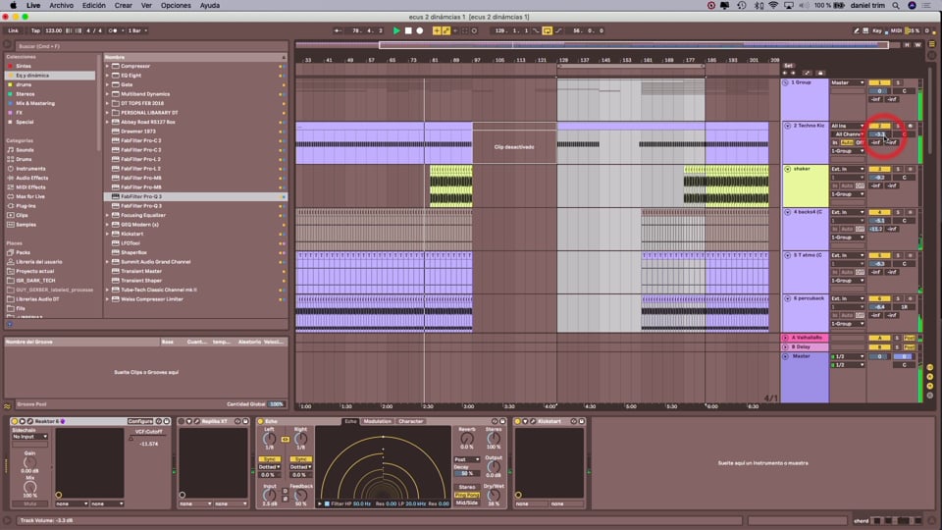Expand the Summit Audio Grand Channel entry
This screenshot has width=942, height=530.
tap(108, 262)
